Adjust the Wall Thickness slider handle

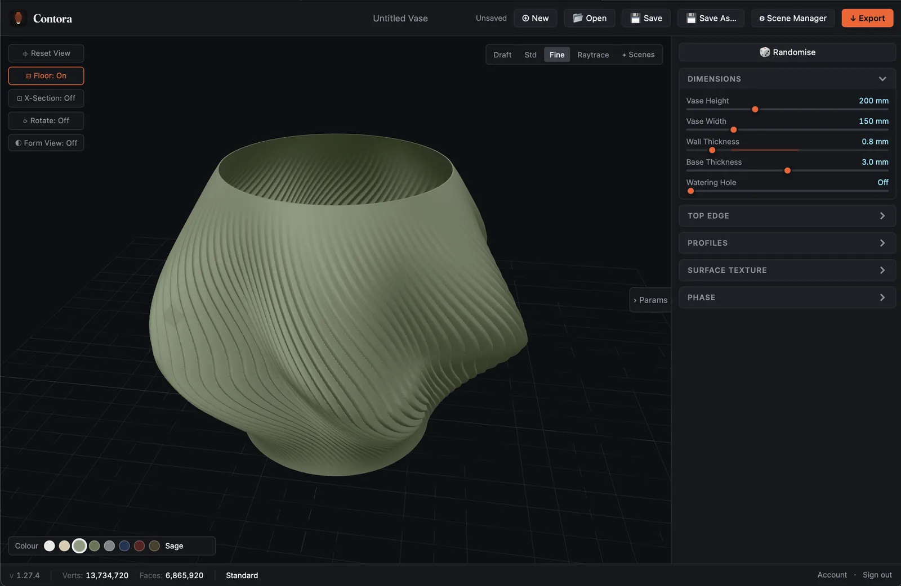pos(712,150)
